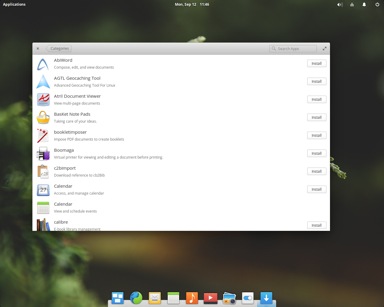This screenshot has width=384, height=307.
Task: Select the bookletimposer icon
Action: click(x=43, y=136)
